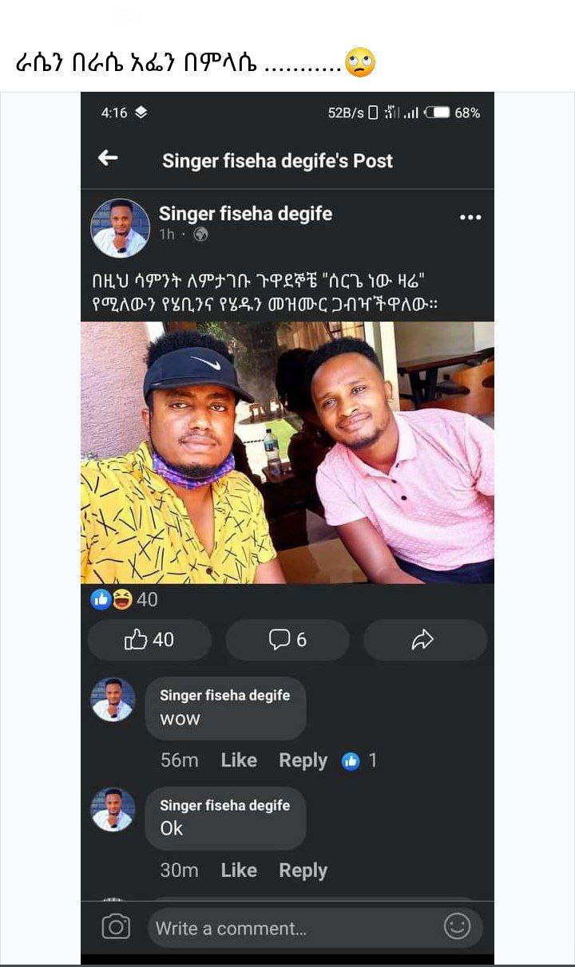The image size is (575, 967).
Task: Reply to the "wow" comment
Action: 303,760
